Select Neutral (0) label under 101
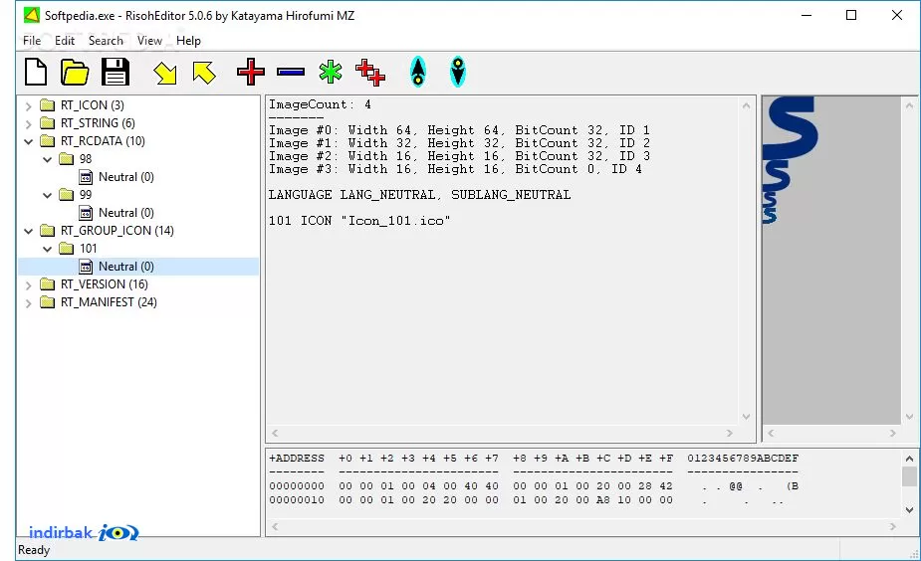The width and height of the screenshot is (921, 561). [x=125, y=267]
